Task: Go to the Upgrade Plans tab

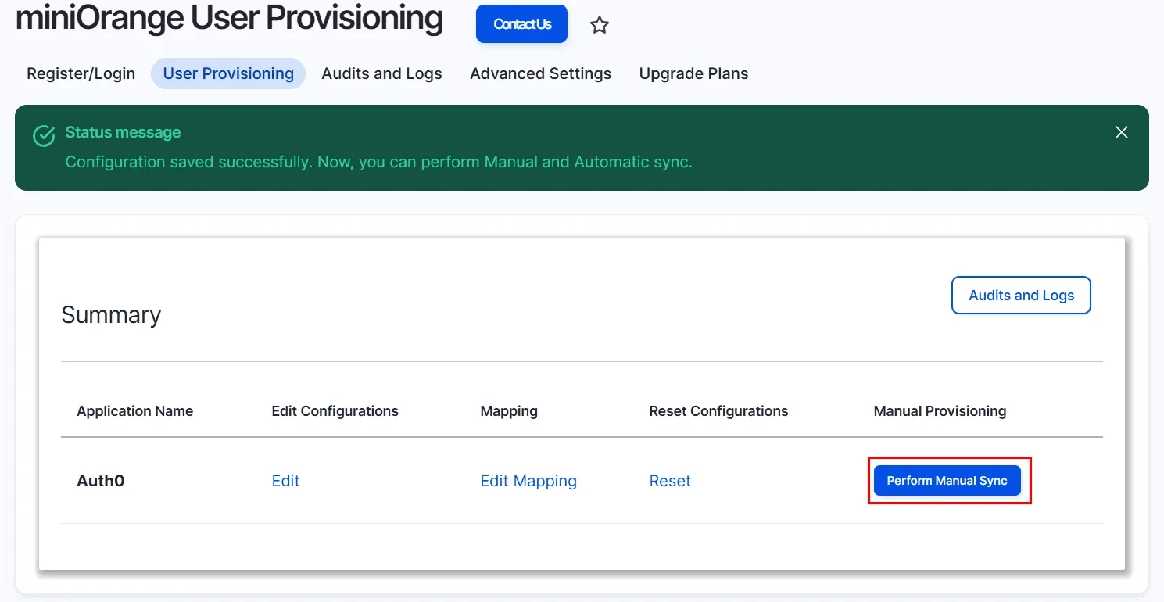Action: pos(694,73)
